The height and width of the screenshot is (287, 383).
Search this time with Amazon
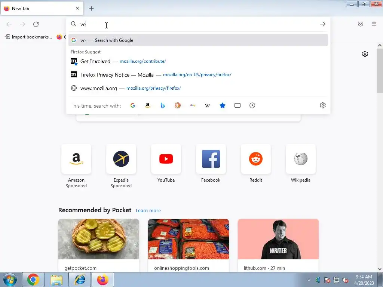coord(147,105)
